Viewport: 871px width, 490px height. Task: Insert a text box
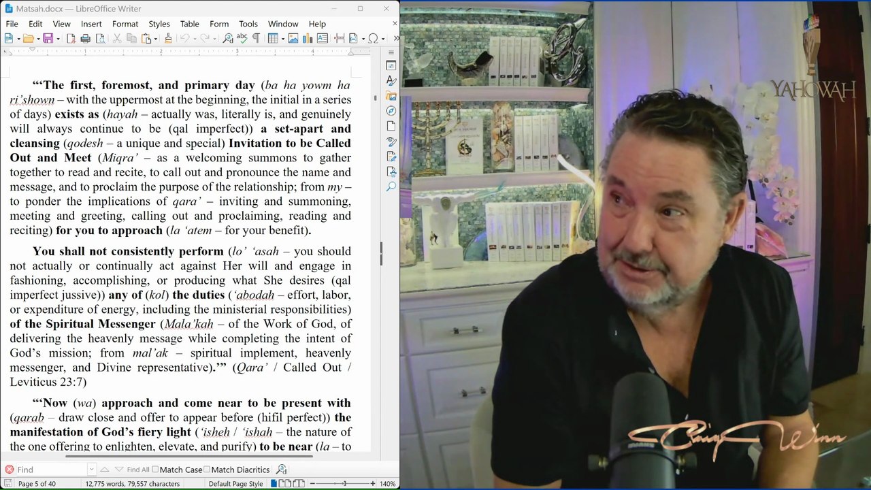click(322, 38)
